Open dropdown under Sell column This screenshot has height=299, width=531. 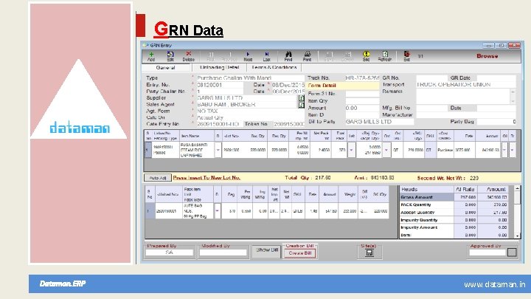[352, 150]
